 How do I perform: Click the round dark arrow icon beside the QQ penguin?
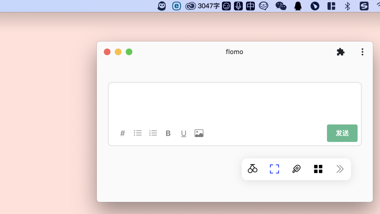click(x=315, y=6)
